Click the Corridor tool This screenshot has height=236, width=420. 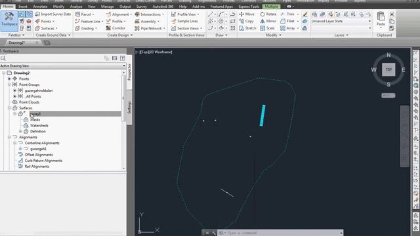tap(115, 28)
